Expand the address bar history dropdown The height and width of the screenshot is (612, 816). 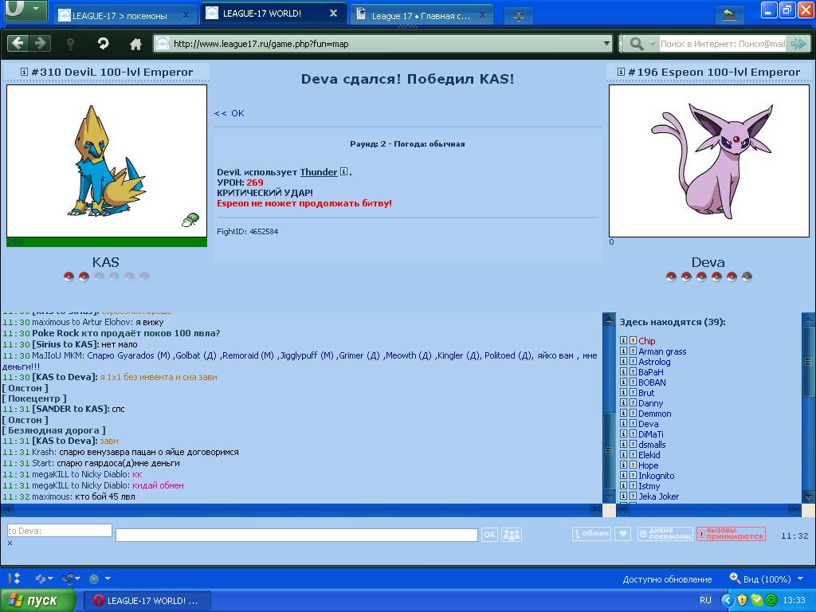[606, 44]
